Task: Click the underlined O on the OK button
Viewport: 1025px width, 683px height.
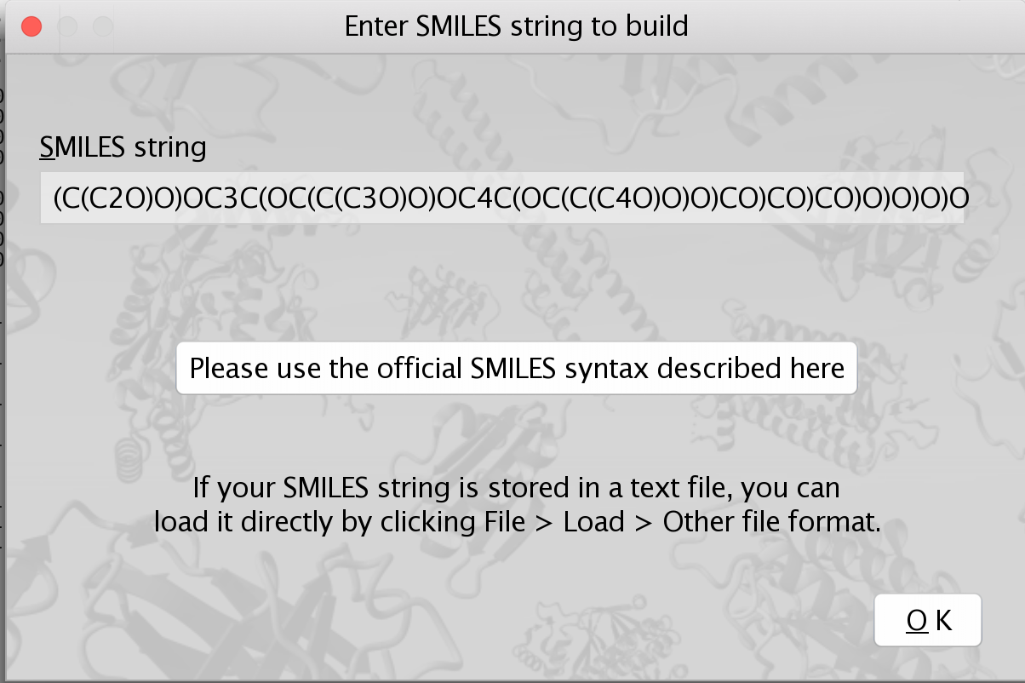Action: point(917,621)
